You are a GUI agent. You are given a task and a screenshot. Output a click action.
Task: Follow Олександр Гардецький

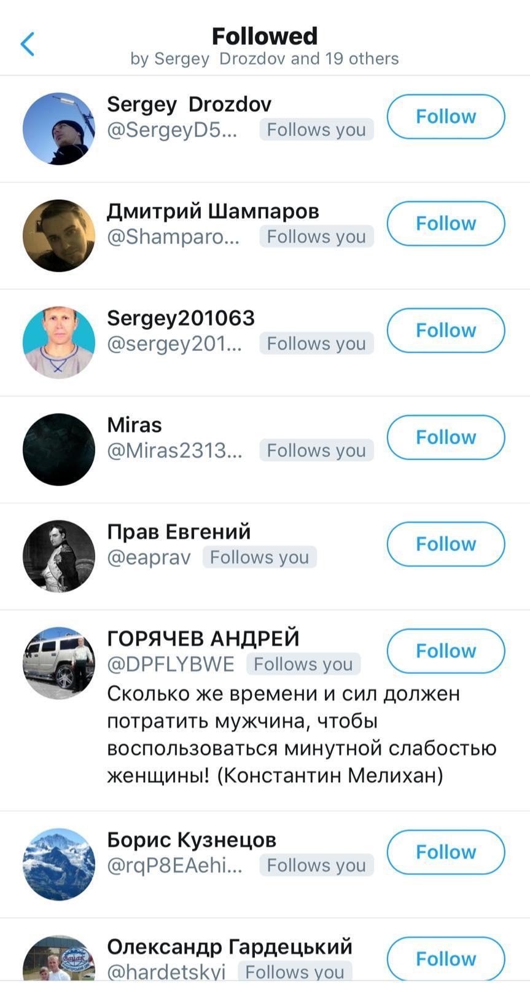[446, 959]
